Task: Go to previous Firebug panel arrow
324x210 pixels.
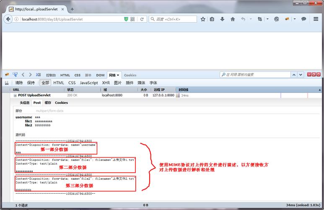Action: point(23,75)
